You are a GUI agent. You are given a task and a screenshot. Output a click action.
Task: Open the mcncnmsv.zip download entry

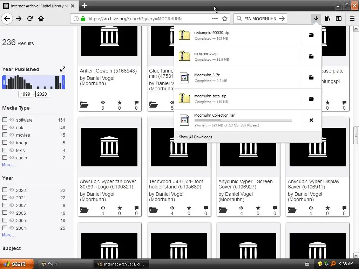pyautogui.click(x=238, y=56)
